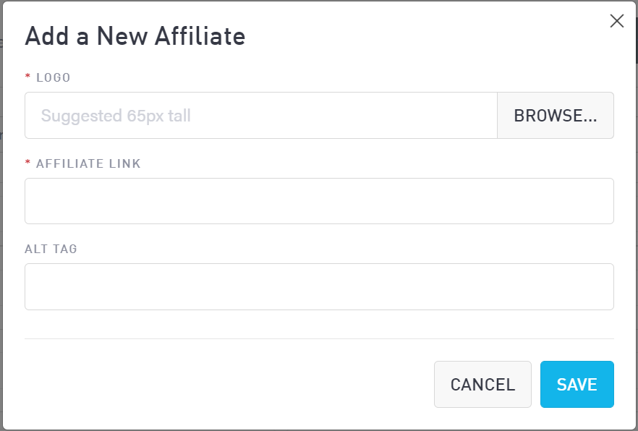Screen dimensions: 638x431
Task: Click the "Add a New Affiliate" heading
Action: click(135, 36)
